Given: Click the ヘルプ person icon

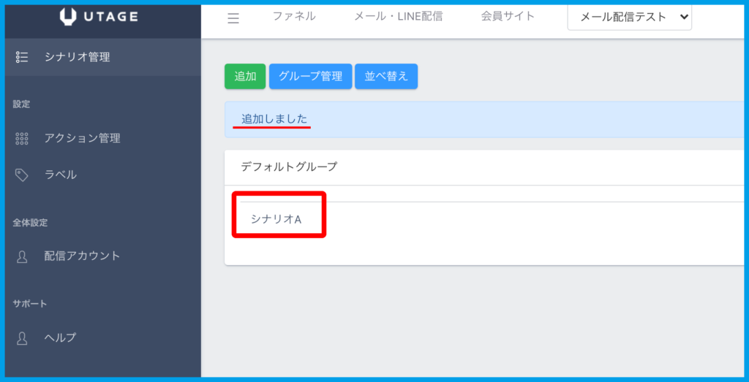Looking at the screenshot, I should click(22, 337).
